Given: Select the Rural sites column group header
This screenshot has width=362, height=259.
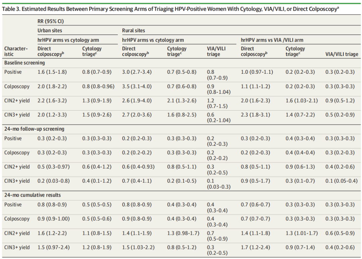Looking at the screenshot, I should tap(133, 30).
